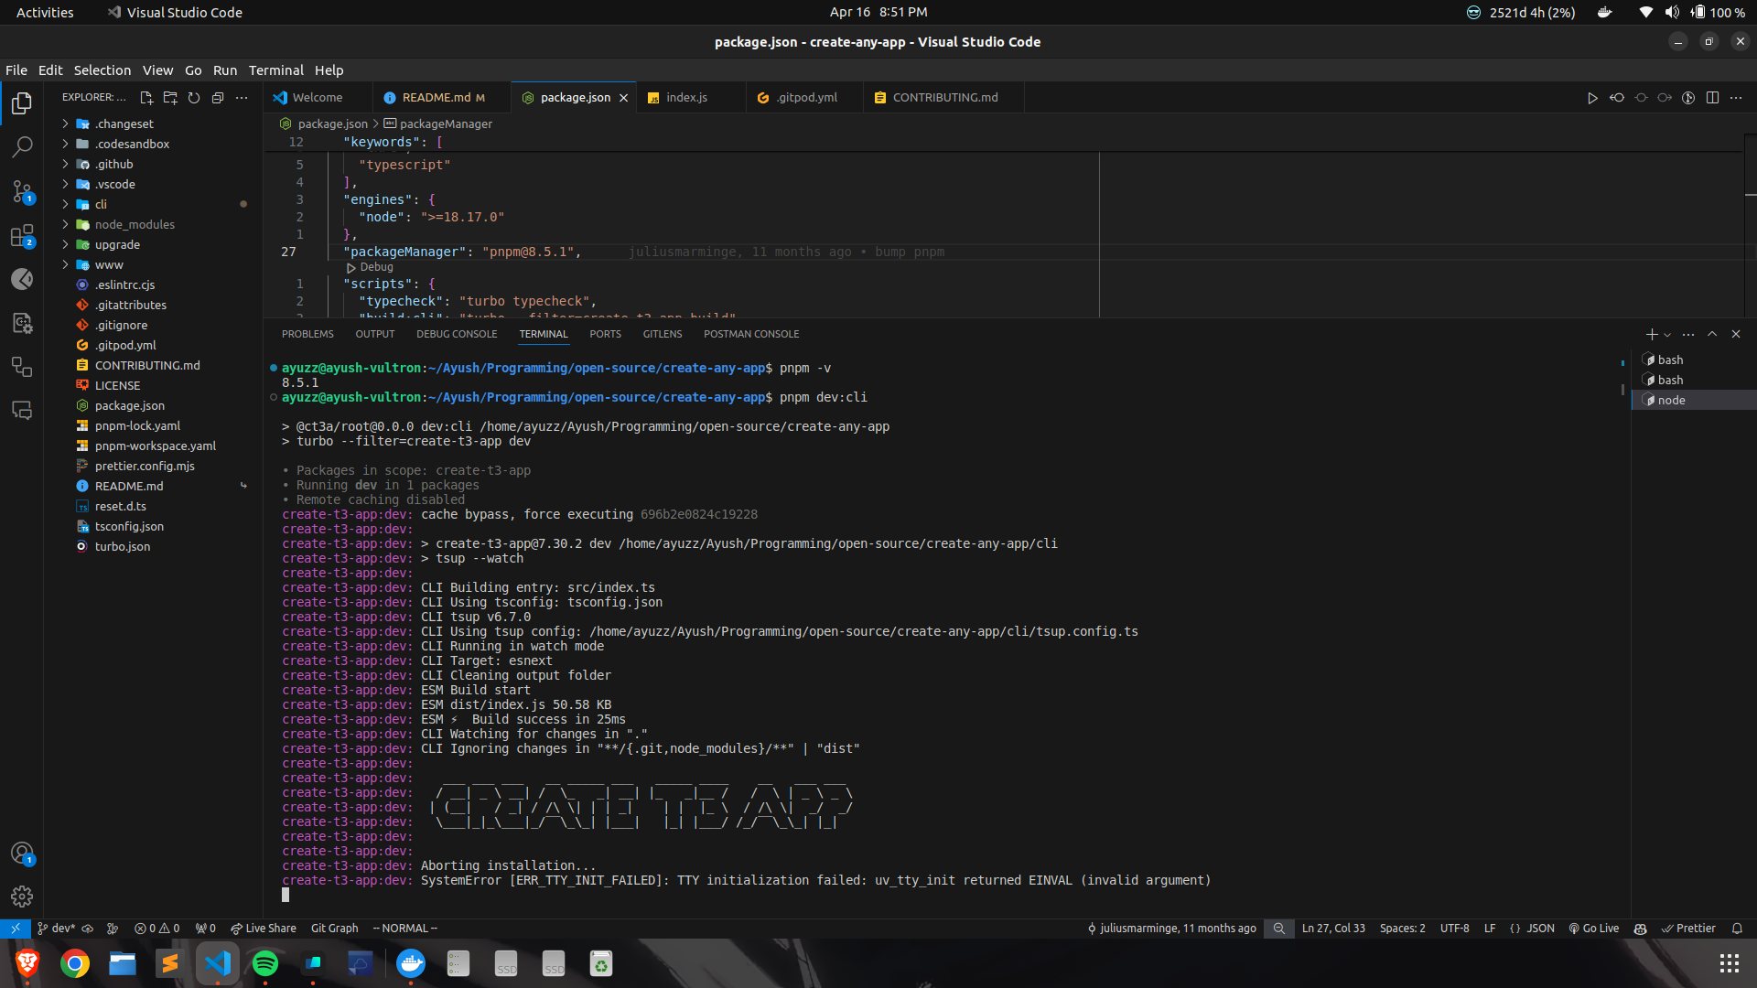Open the Extensions view
Image resolution: width=1757 pixels, height=988 pixels.
click(x=22, y=235)
